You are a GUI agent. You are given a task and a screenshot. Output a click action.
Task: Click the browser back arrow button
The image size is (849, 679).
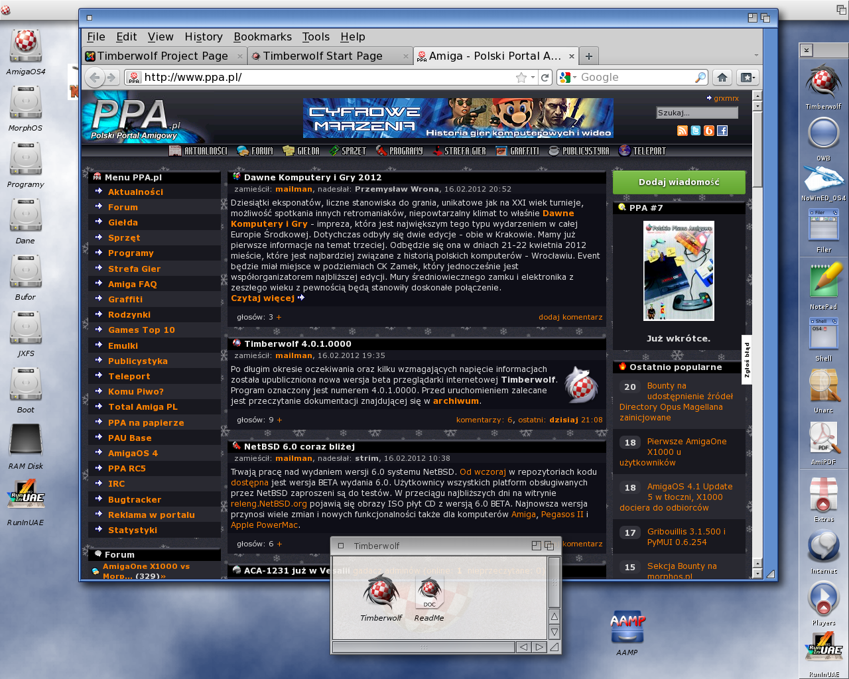pyautogui.click(x=95, y=78)
